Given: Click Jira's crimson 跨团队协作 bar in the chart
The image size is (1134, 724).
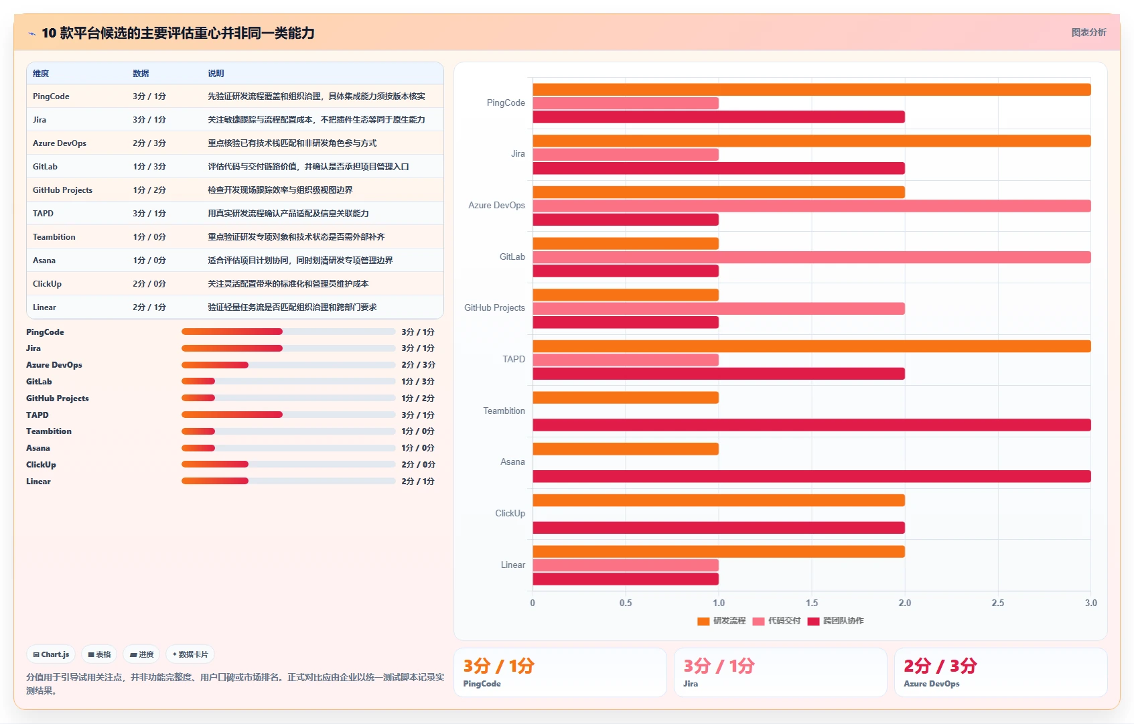Looking at the screenshot, I should (719, 169).
